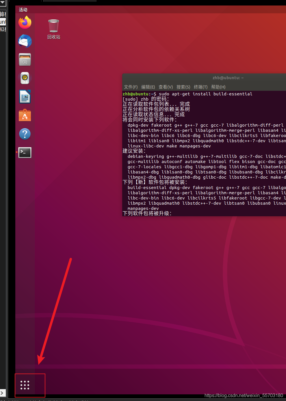Open the 帮助(H) menu

click(x=218, y=87)
